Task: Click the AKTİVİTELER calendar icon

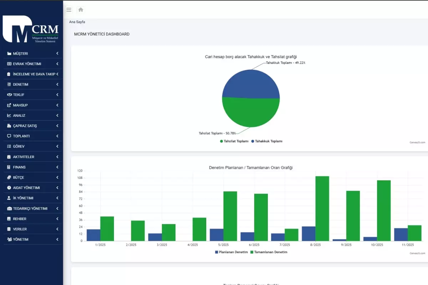Action: point(9,157)
